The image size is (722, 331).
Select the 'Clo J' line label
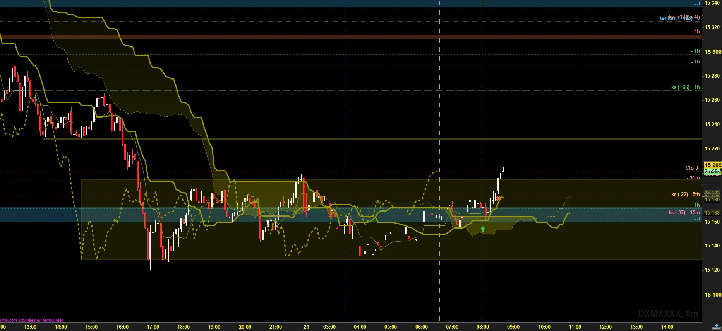pyautogui.click(x=692, y=168)
